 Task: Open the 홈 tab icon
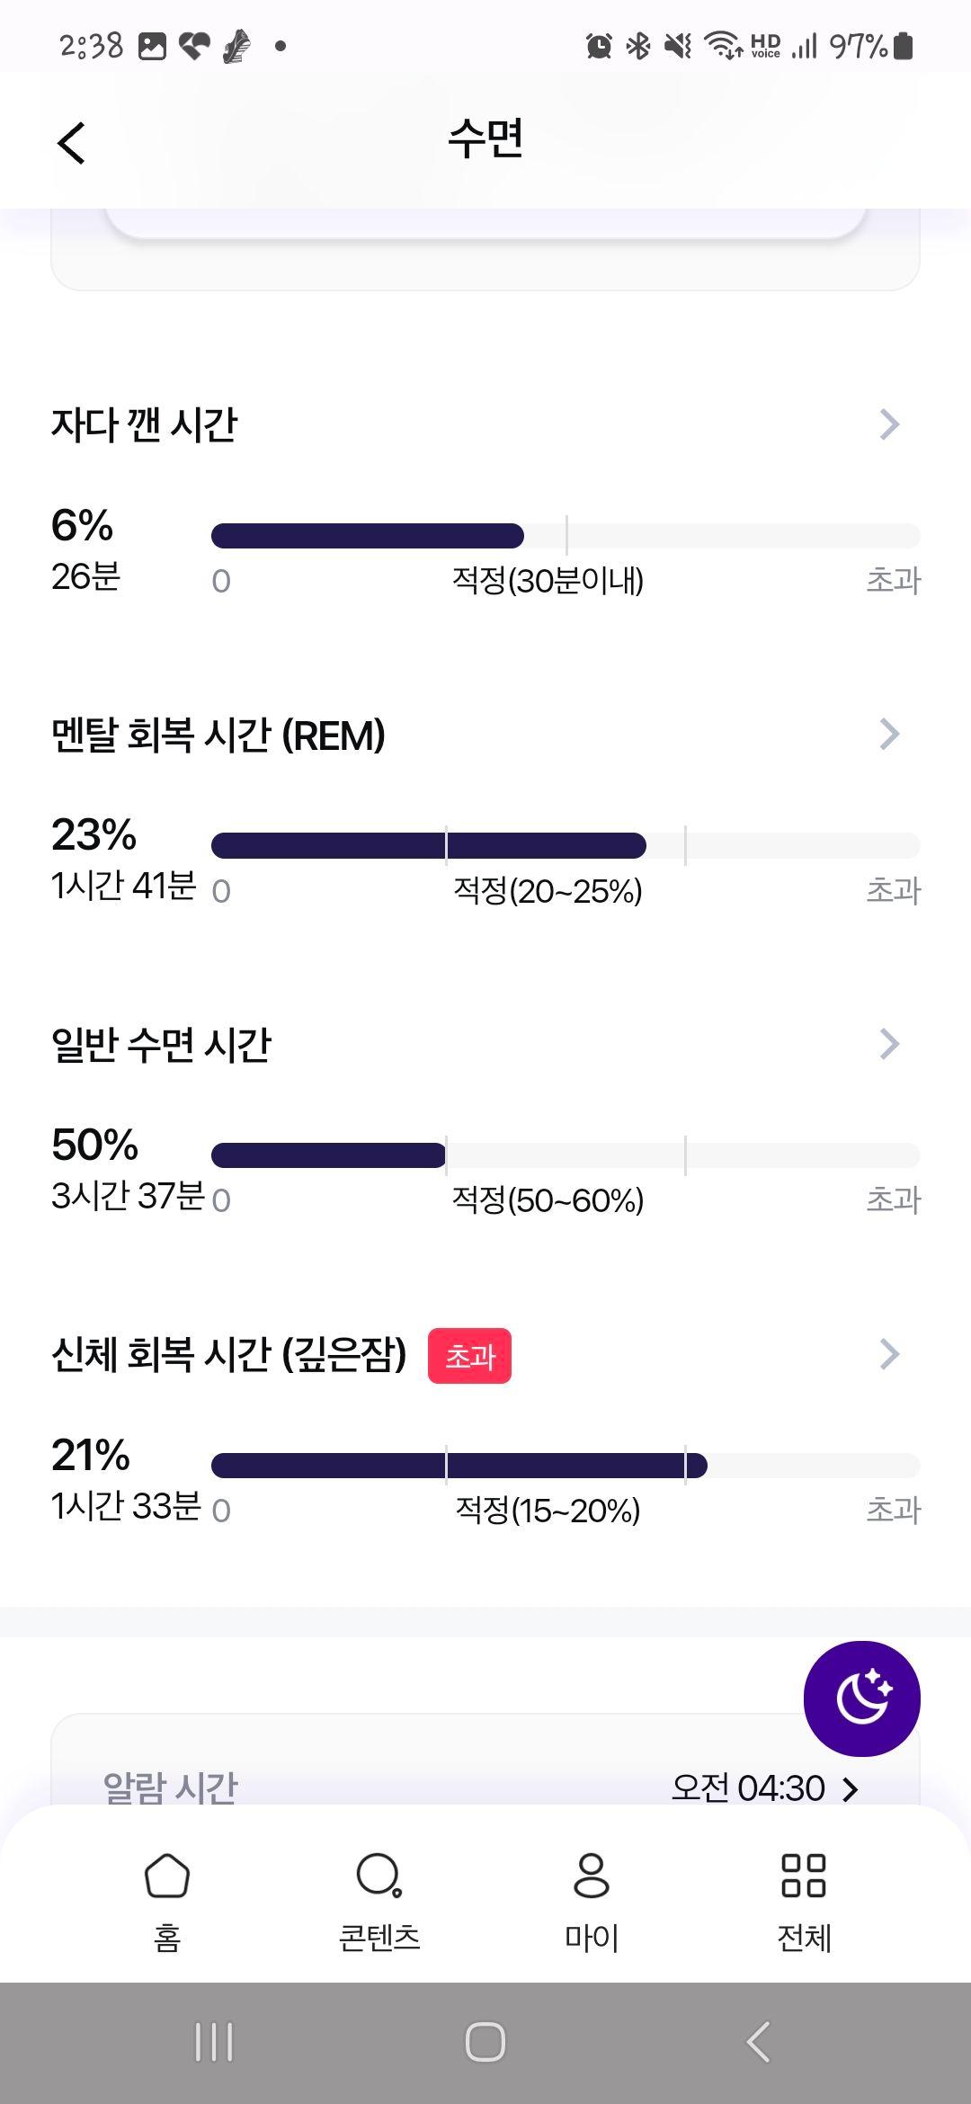tap(167, 1876)
